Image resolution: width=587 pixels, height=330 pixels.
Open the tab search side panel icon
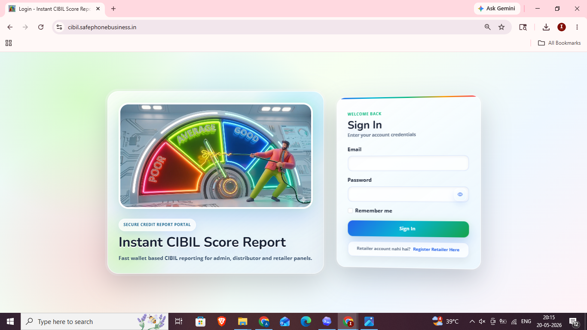523,27
